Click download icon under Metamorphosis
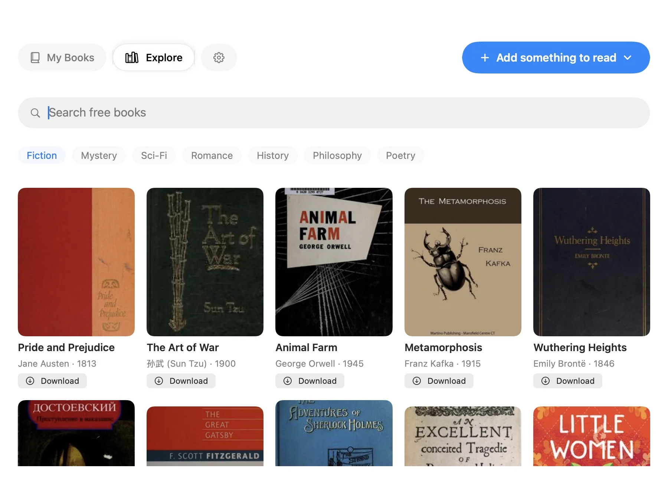This screenshot has width=668, height=484. tap(417, 381)
